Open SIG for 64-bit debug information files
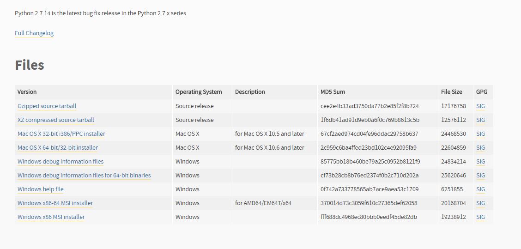The width and height of the screenshot is (521, 249). (480, 175)
